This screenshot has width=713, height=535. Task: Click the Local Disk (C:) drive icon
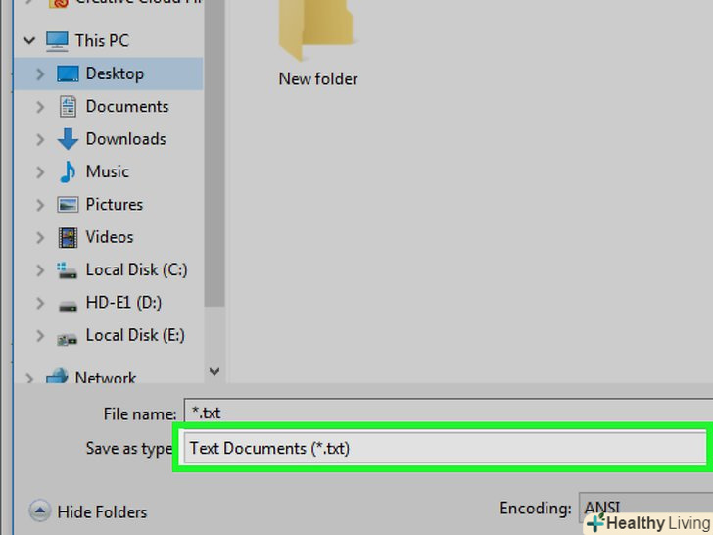pos(67,270)
